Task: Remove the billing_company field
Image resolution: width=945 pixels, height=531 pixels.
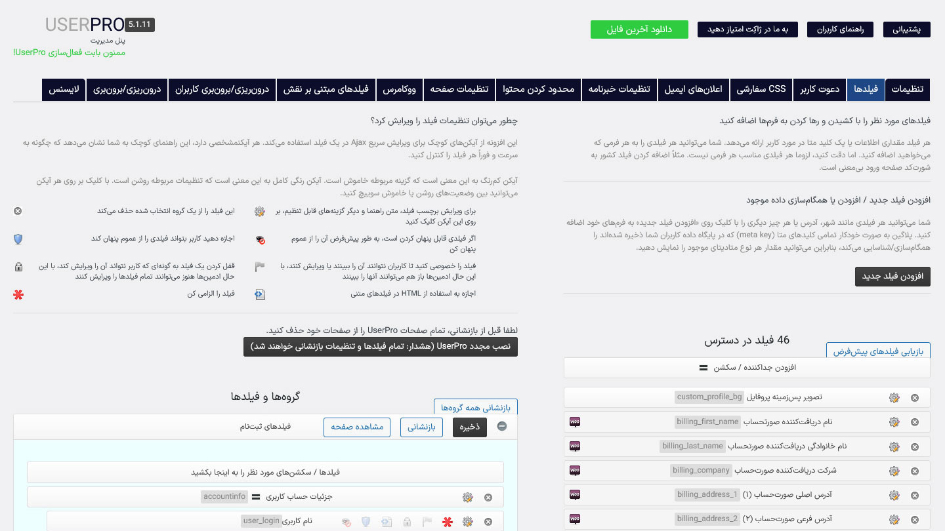Action: pos(915,471)
